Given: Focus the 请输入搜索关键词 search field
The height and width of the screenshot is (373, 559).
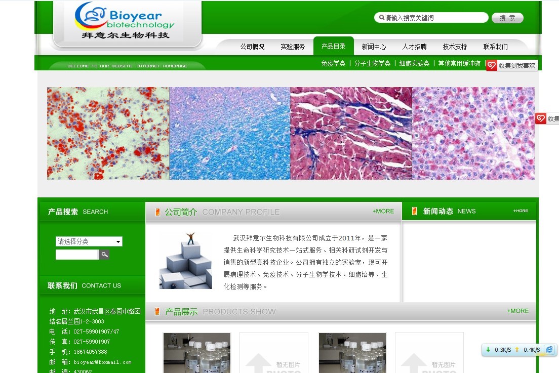Looking at the screenshot, I should tap(434, 18).
